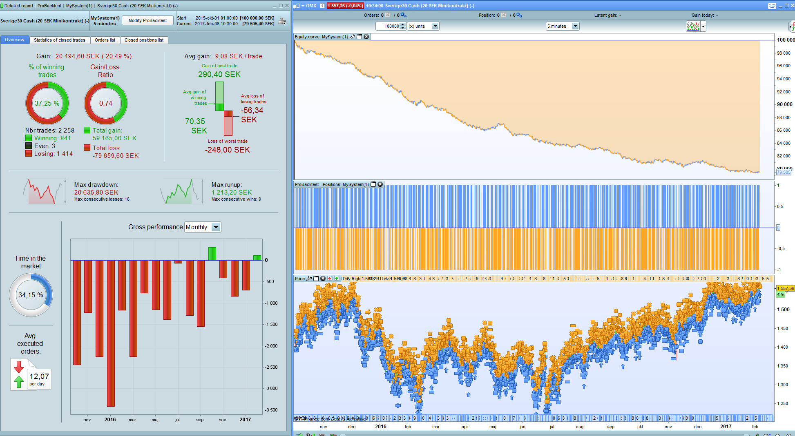
Task: Close the ProBacktest Positions panel
Action: [380, 184]
